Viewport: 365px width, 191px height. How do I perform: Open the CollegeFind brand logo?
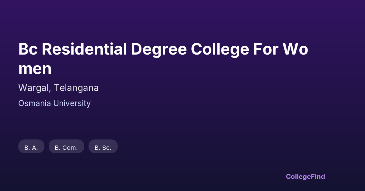tap(305, 176)
